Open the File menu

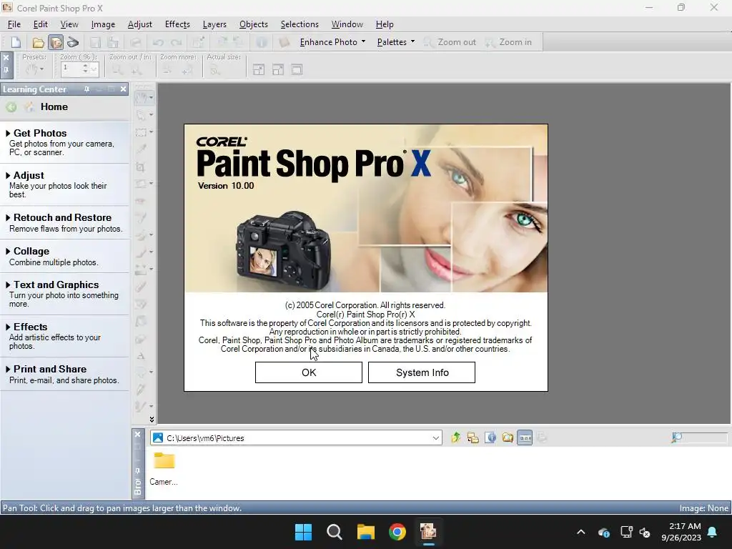pyautogui.click(x=14, y=24)
